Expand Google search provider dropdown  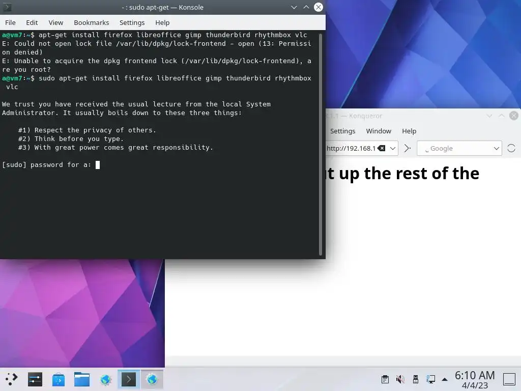[x=496, y=148]
